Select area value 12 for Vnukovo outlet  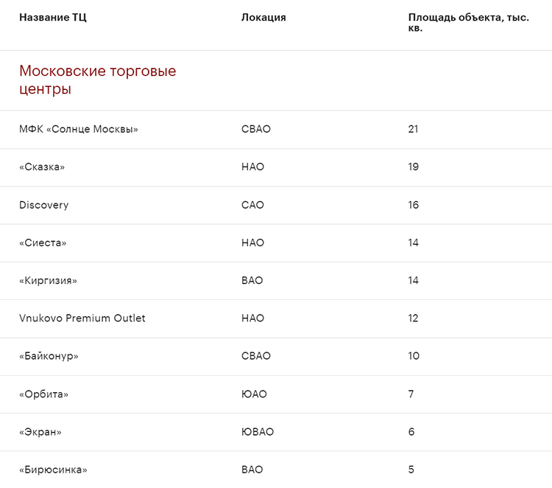(x=414, y=318)
